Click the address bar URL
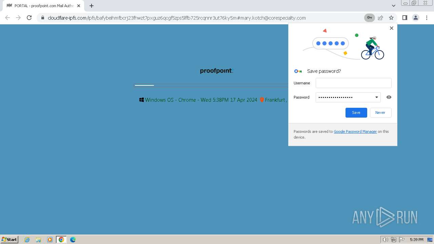 pos(177,18)
